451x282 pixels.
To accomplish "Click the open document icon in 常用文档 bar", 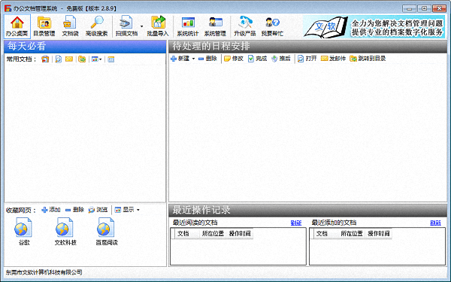I will click(59, 59).
